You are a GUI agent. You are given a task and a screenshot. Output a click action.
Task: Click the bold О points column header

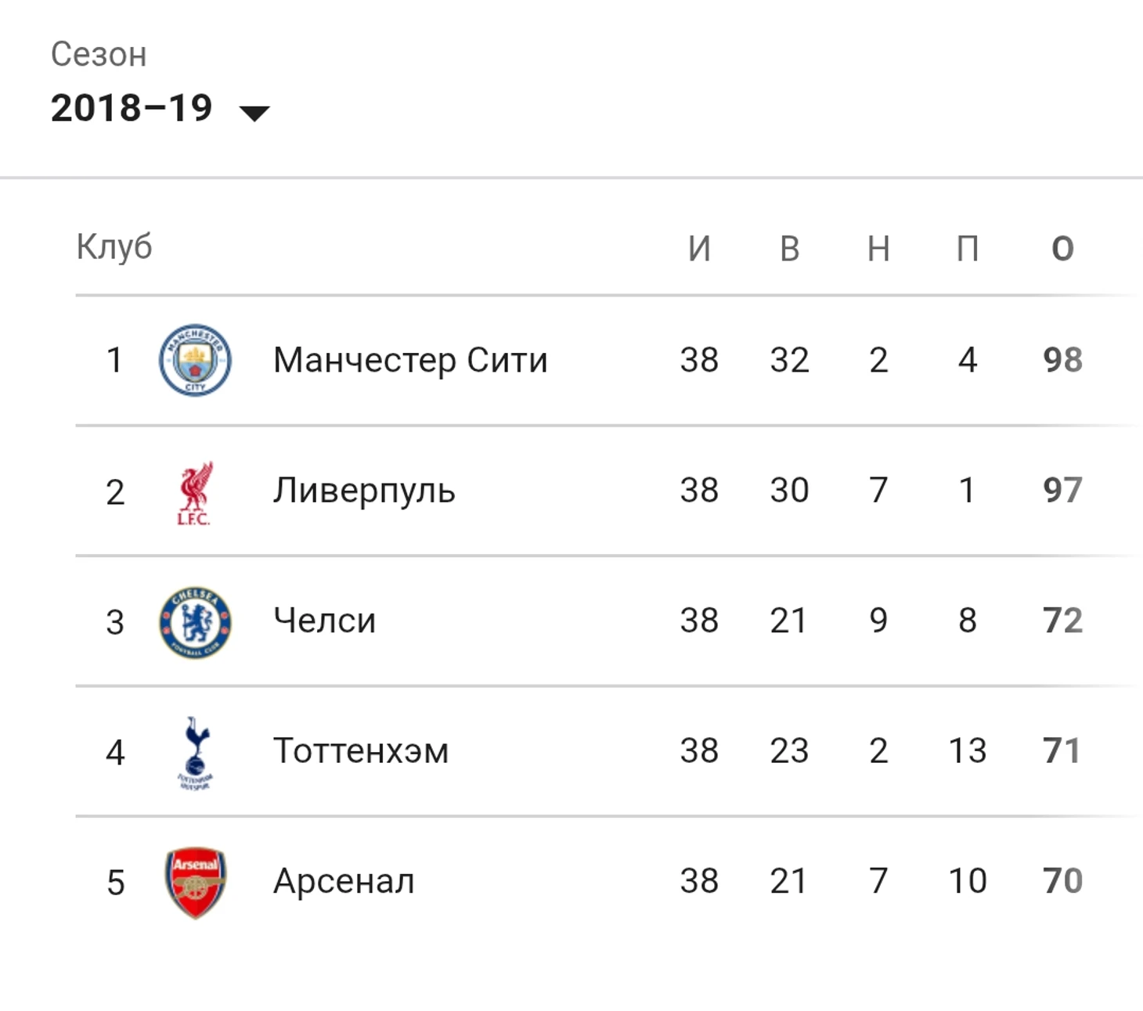pyautogui.click(x=1062, y=249)
